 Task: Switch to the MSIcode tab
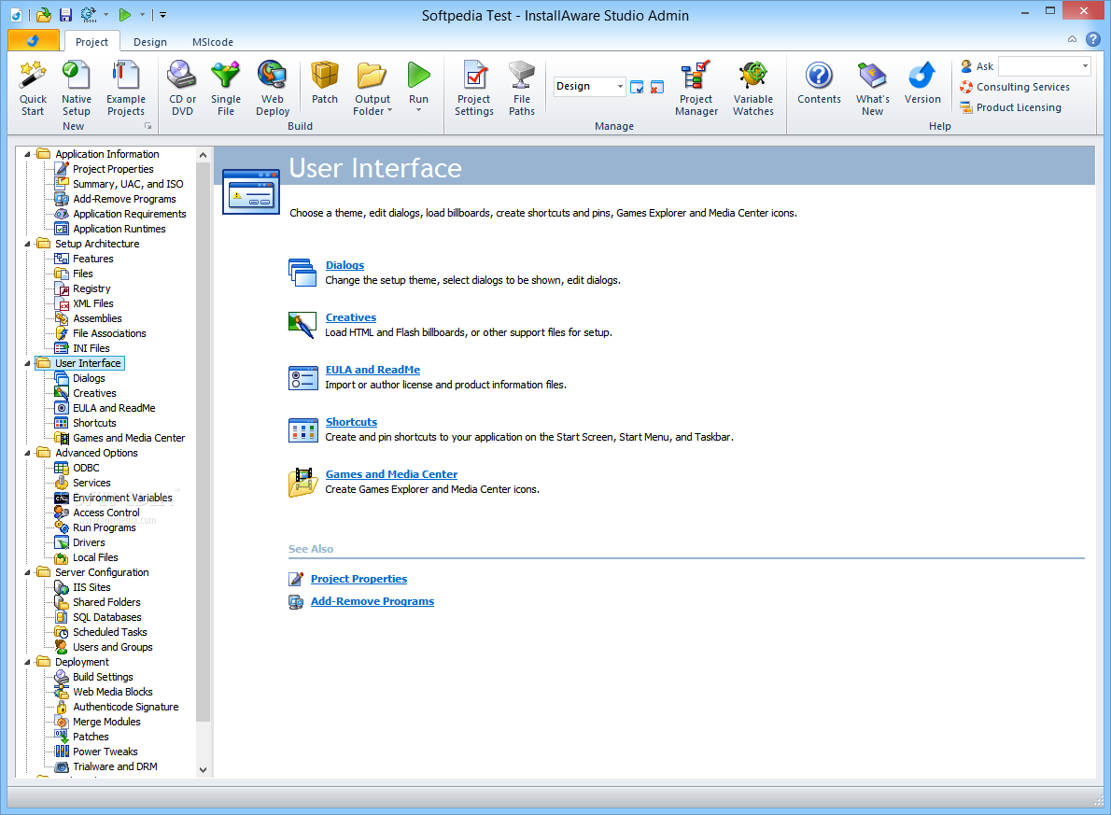coord(213,42)
